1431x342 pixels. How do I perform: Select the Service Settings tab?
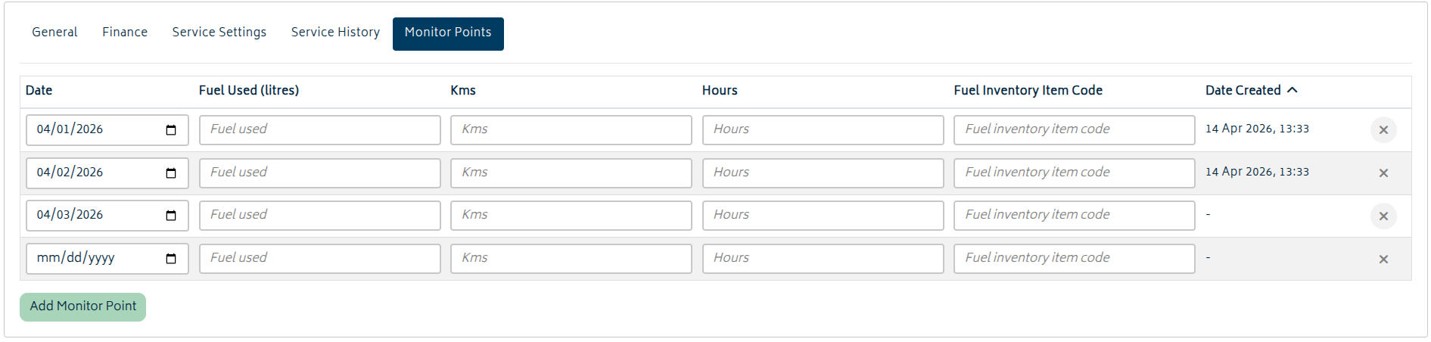tap(219, 33)
